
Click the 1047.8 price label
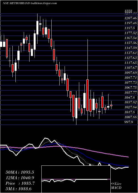pyautogui.click(x=130, y=97)
